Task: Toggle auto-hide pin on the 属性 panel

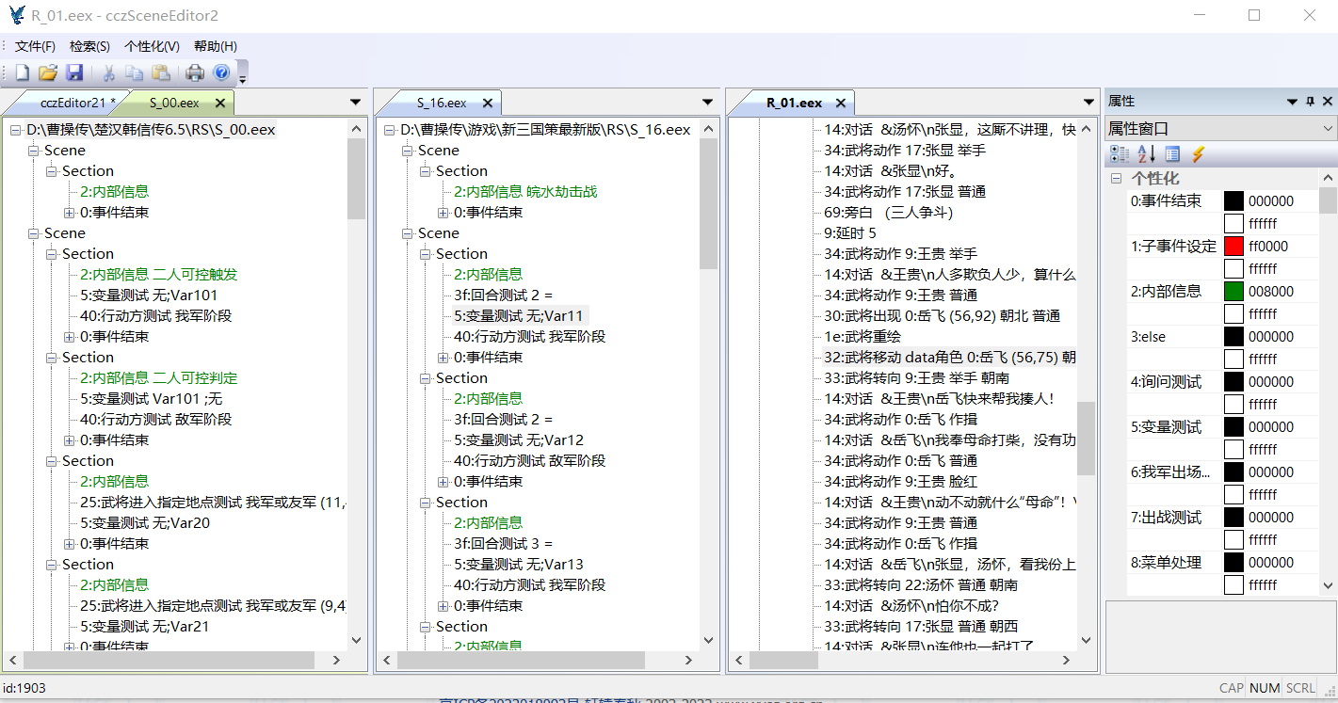Action: click(1310, 102)
